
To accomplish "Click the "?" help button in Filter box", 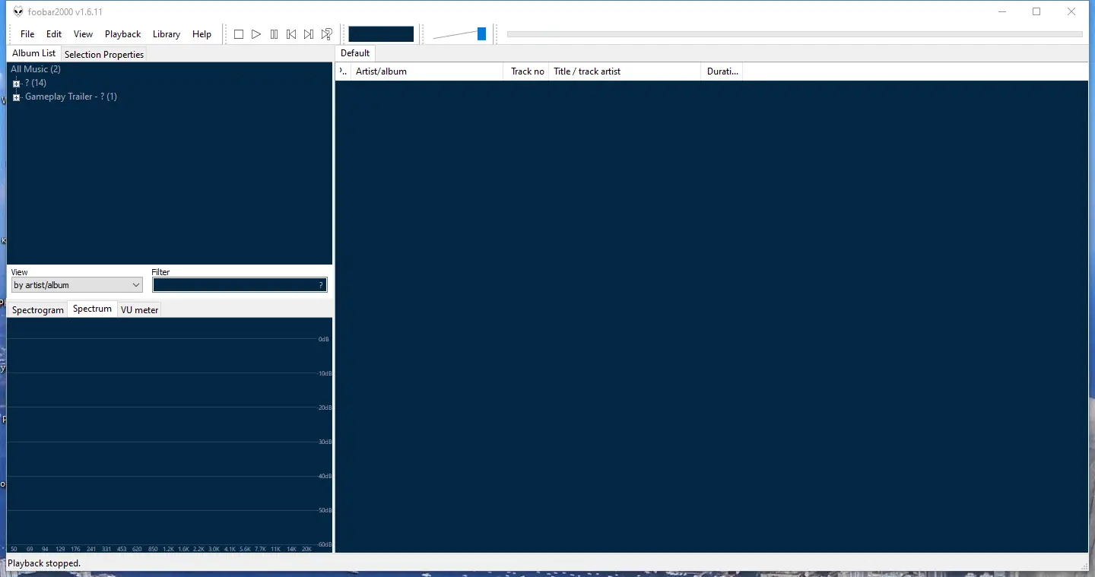I will coord(322,285).
